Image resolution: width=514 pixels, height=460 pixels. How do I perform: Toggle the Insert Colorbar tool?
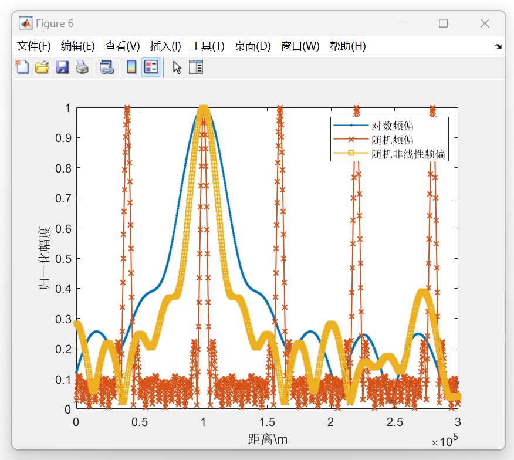pos(131,67)
